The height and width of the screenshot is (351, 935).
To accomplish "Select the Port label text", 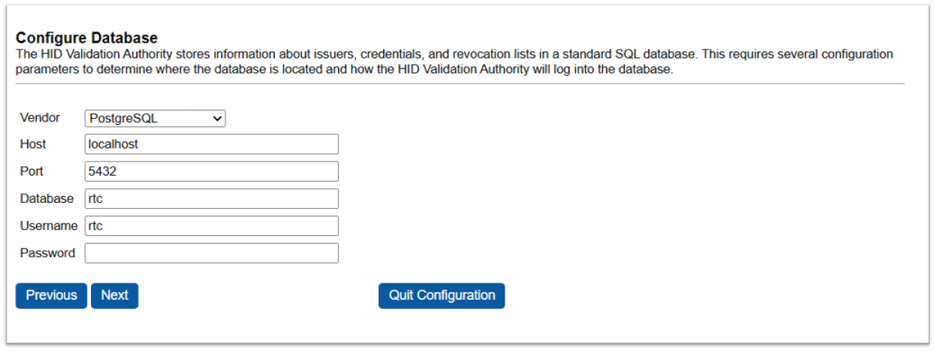I will (x=32, y=171).
